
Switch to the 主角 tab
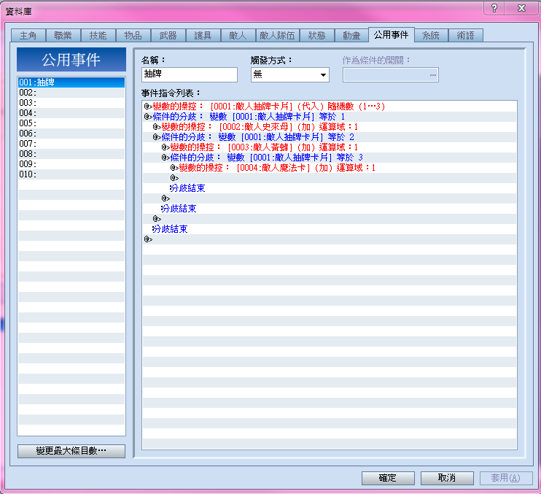[x=28, y=35]
